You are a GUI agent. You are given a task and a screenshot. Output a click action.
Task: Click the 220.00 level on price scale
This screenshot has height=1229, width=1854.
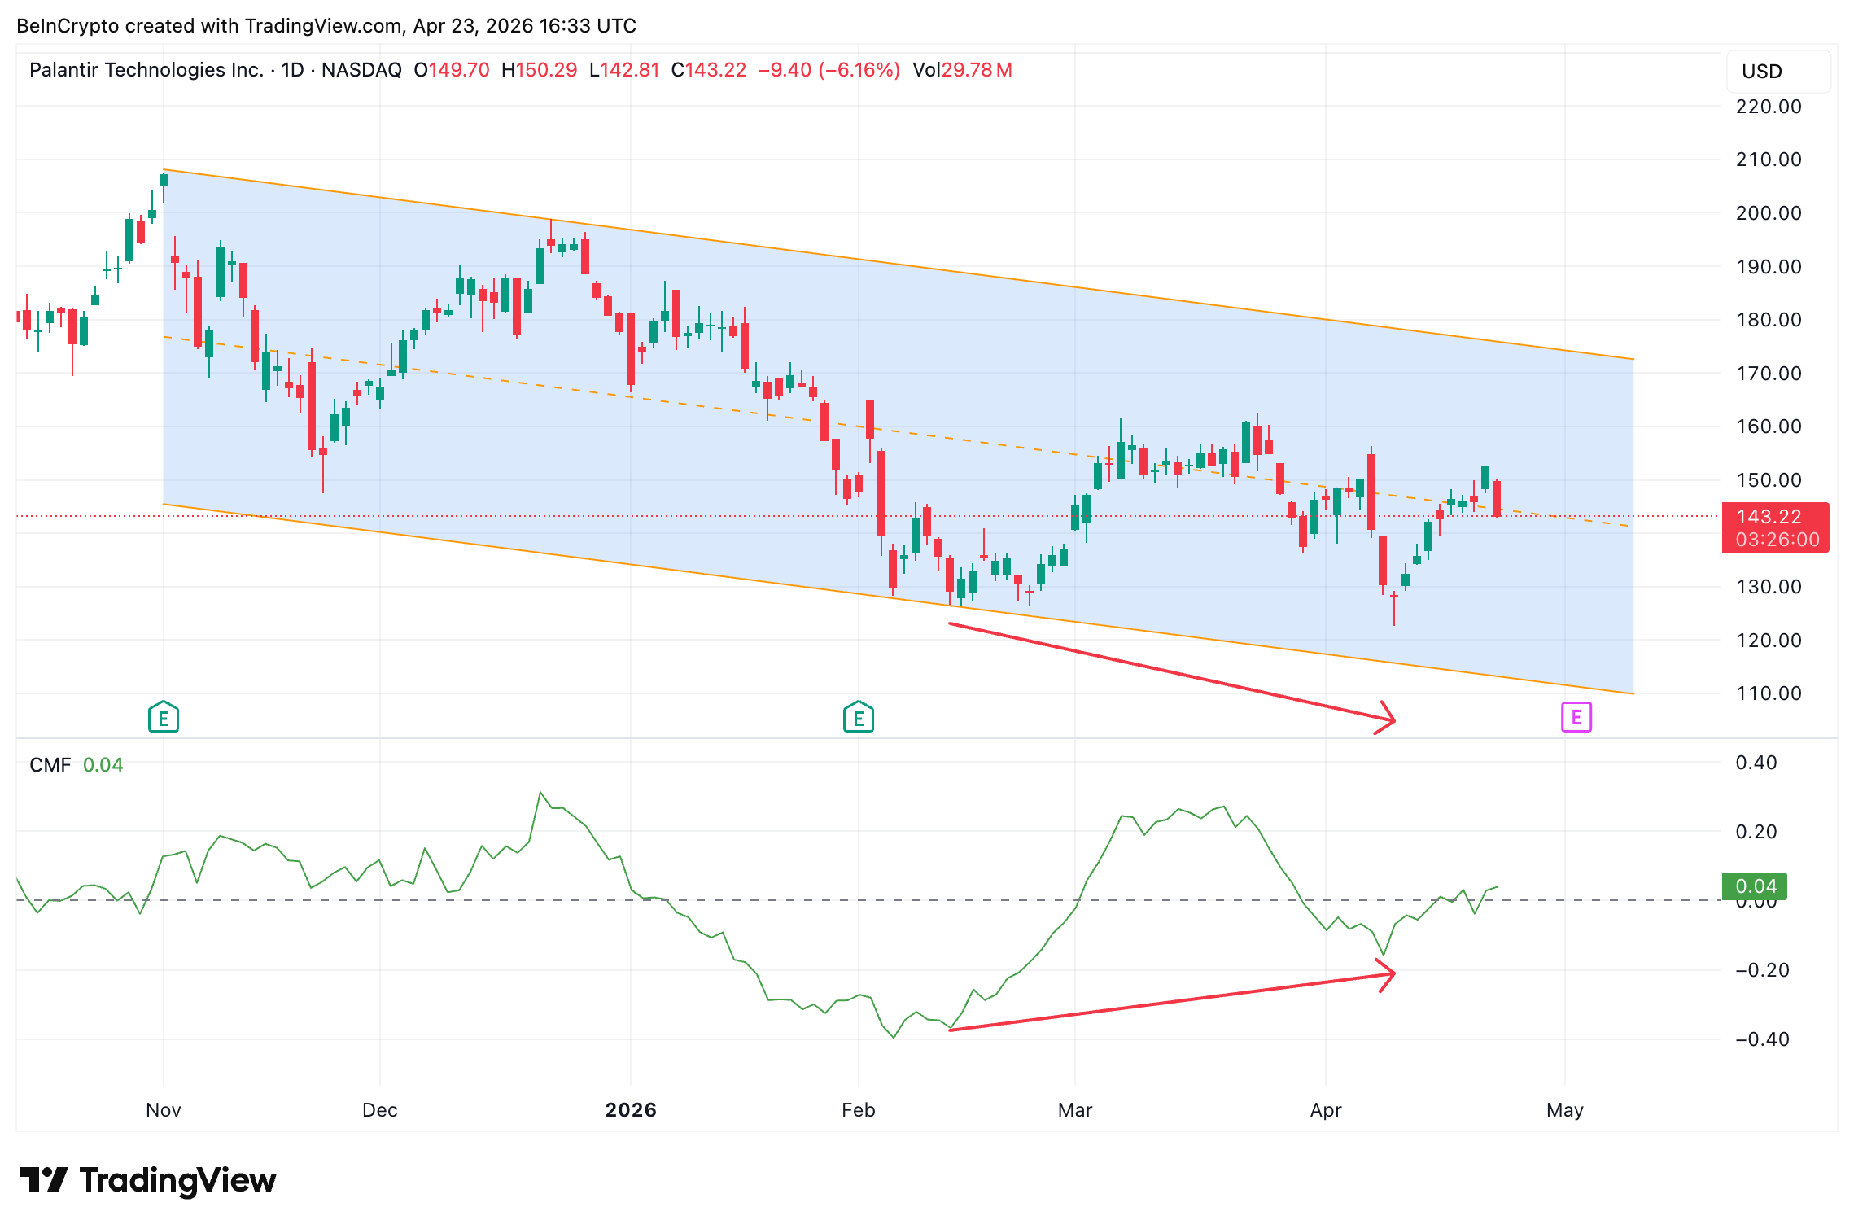tap(1769, 106)
